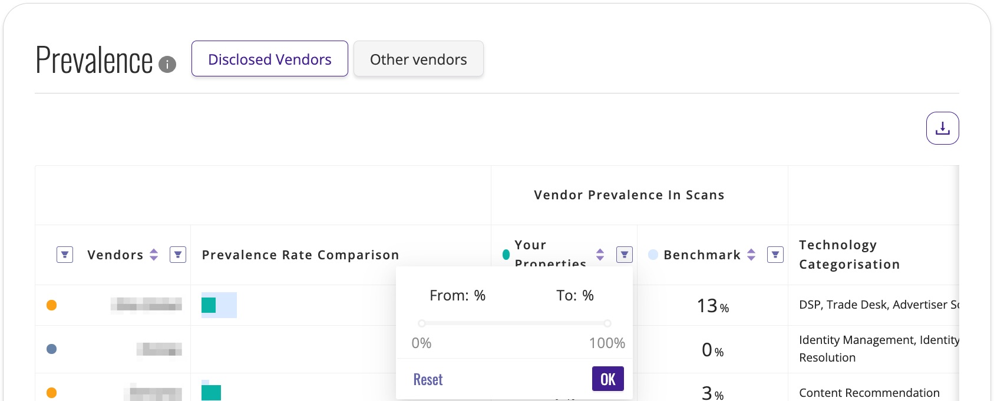Download the prevalence table data
The width and height of the screenshot is (994, 401).
943,128
